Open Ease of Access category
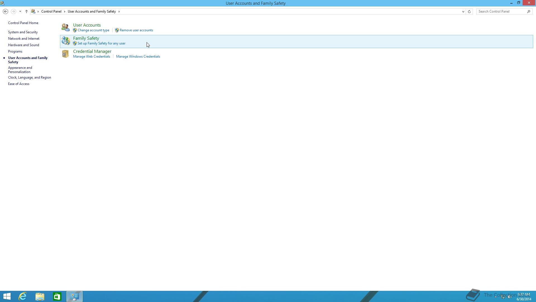 tap(19, 84)
